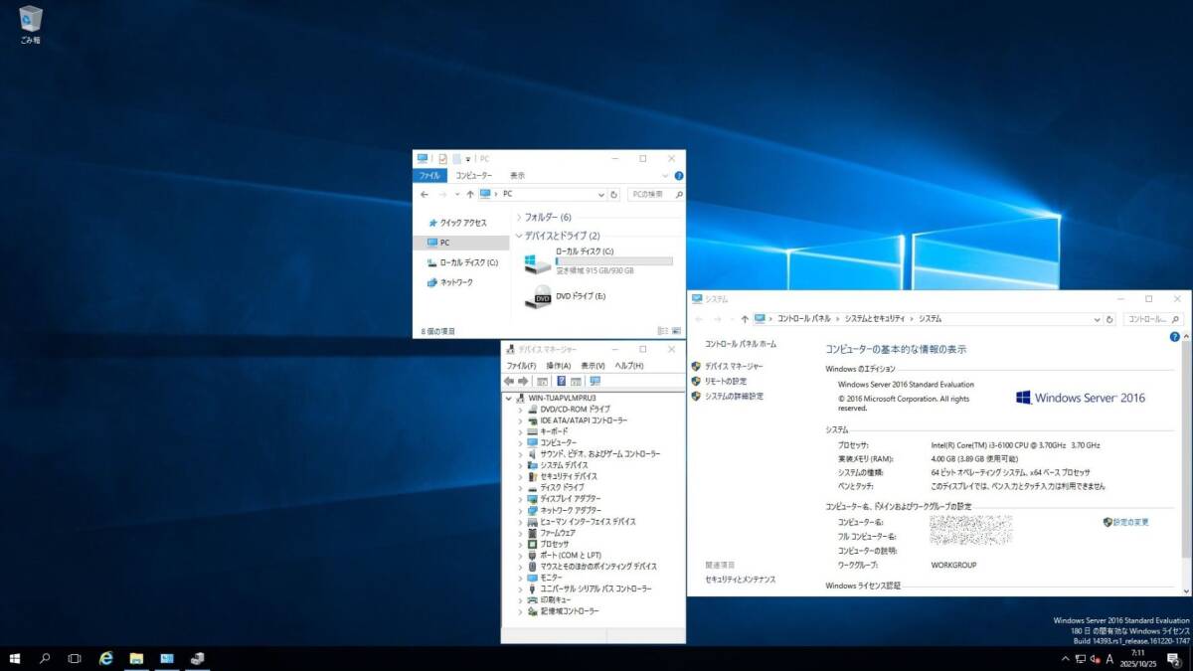Click the refresh icon beside the PC address bar

coord(614,195)
